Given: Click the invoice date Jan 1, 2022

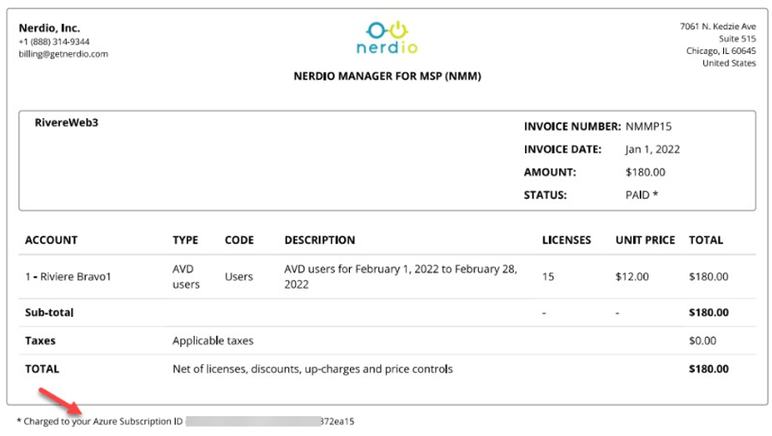Looking at the screenshot, I should pyautogui.click(x=653, y=149).
